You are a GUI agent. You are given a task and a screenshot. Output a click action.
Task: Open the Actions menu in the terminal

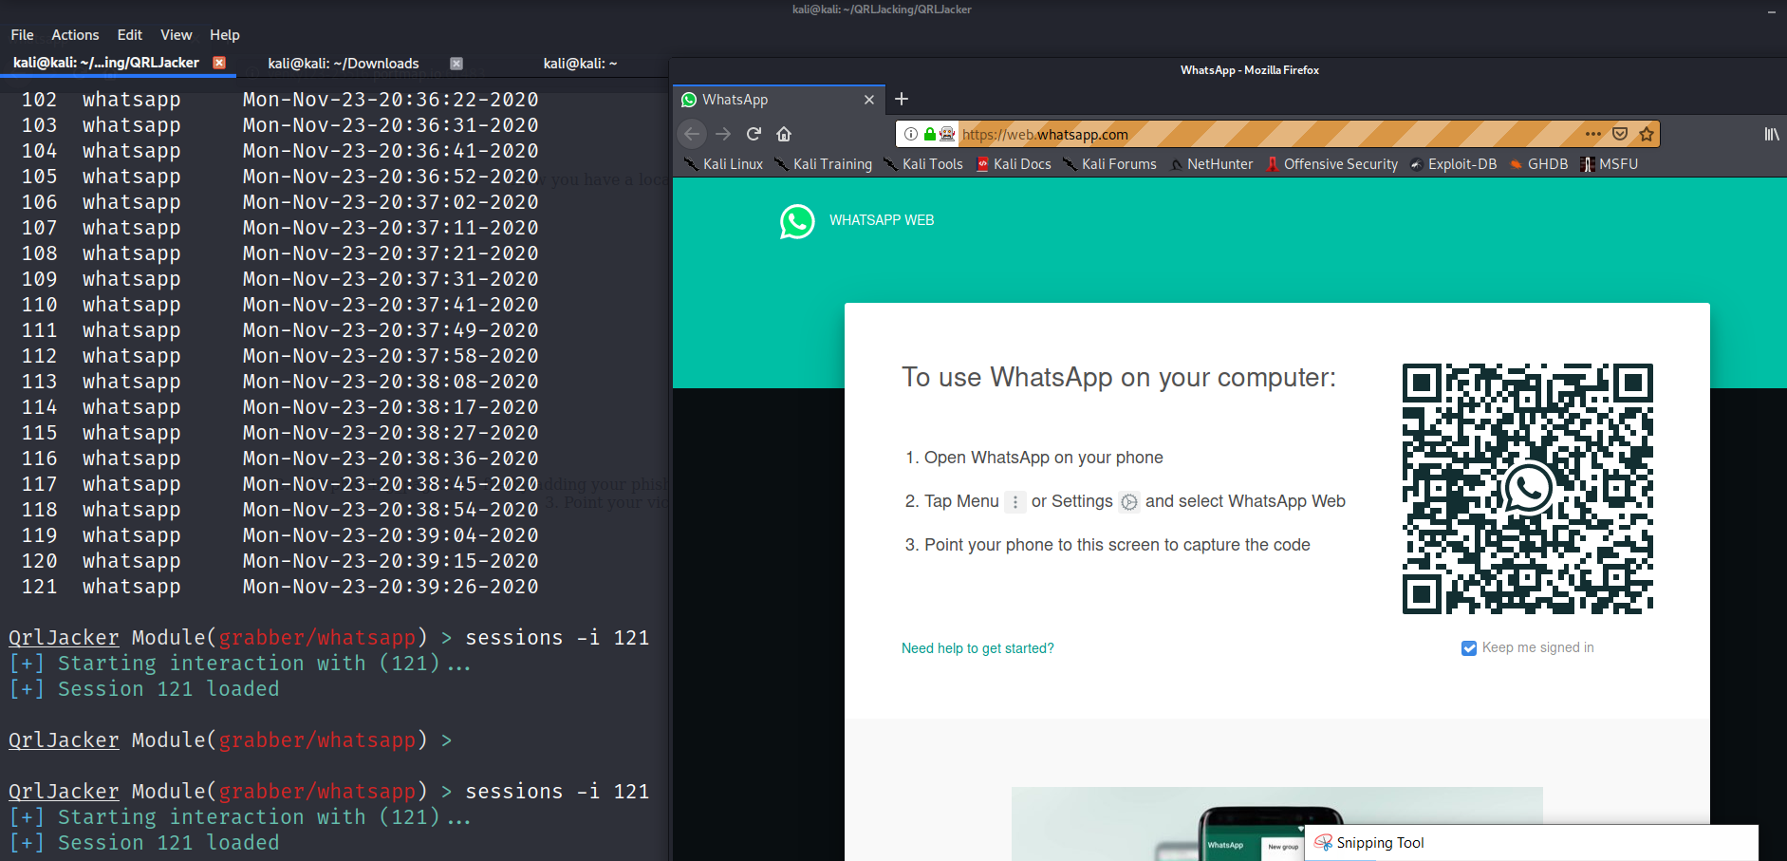(x=75, y=34)
